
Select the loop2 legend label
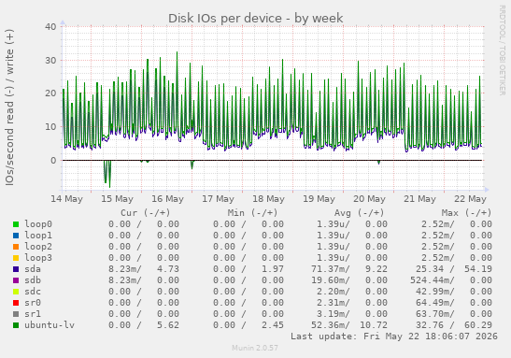[x=38, y=247]
